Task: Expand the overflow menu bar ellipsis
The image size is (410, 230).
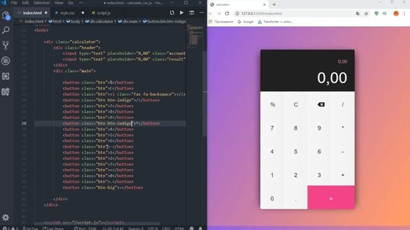Action: click(x=81, y=3)
